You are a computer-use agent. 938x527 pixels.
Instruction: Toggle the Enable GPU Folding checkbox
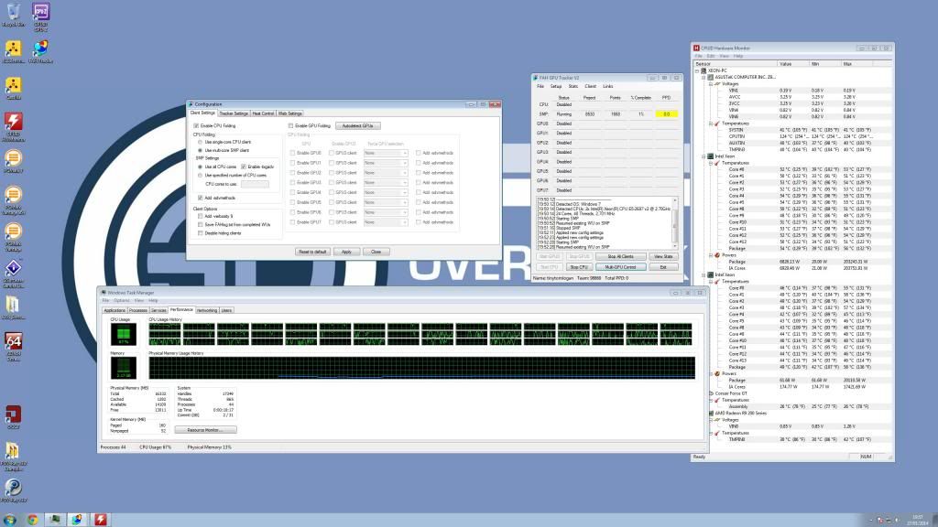(290, 126)
